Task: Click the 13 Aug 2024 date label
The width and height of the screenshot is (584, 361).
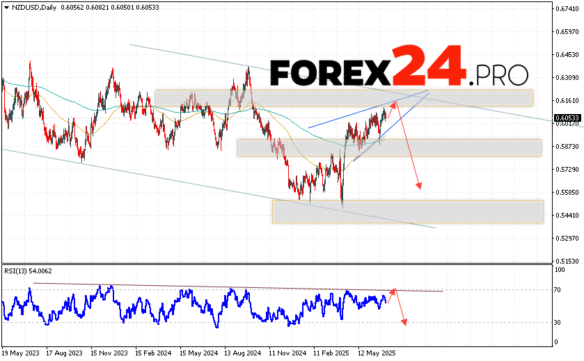Action: 243,352
